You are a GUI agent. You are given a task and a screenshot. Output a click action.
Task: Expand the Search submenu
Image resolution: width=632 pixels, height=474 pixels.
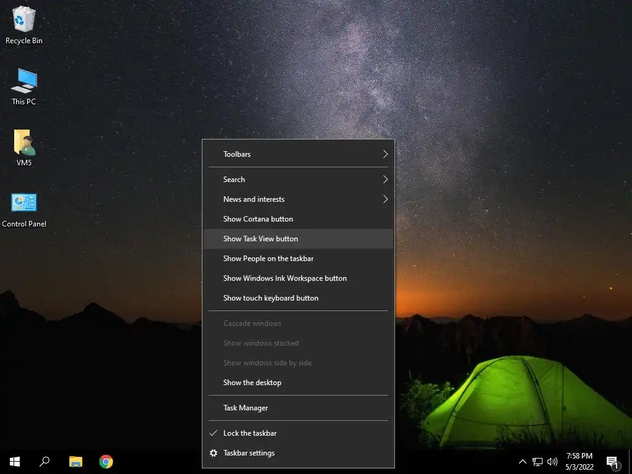click(x=298, y=180)
